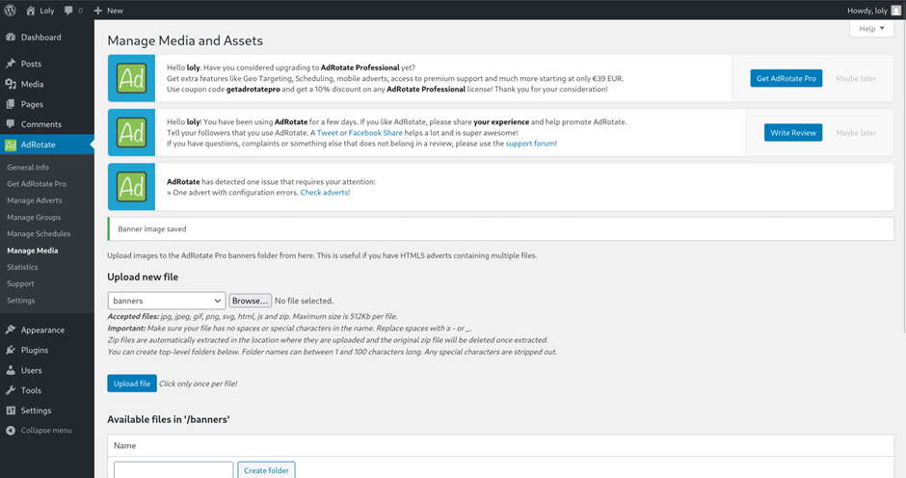The image size is (906, 478).
Task: Dismiss upgrade notice with Maybe later
Action: click(856, 79)
